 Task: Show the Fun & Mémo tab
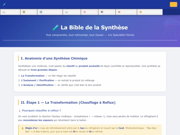pos(126,12)
